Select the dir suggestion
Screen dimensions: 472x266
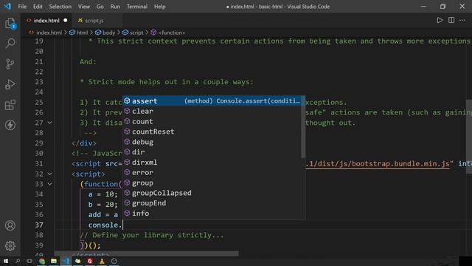(x=212, y=152)
